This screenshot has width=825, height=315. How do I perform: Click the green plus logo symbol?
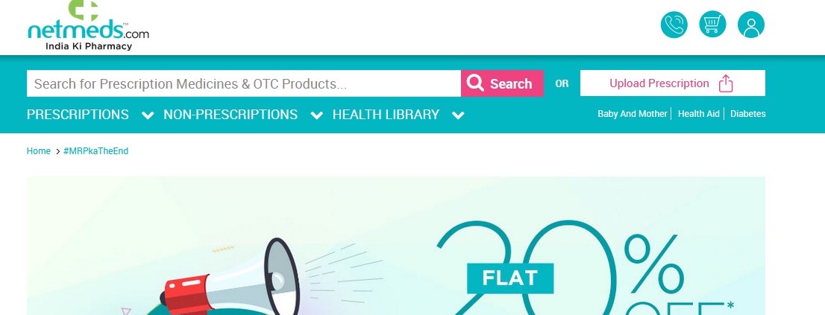(x=84, y=10)
